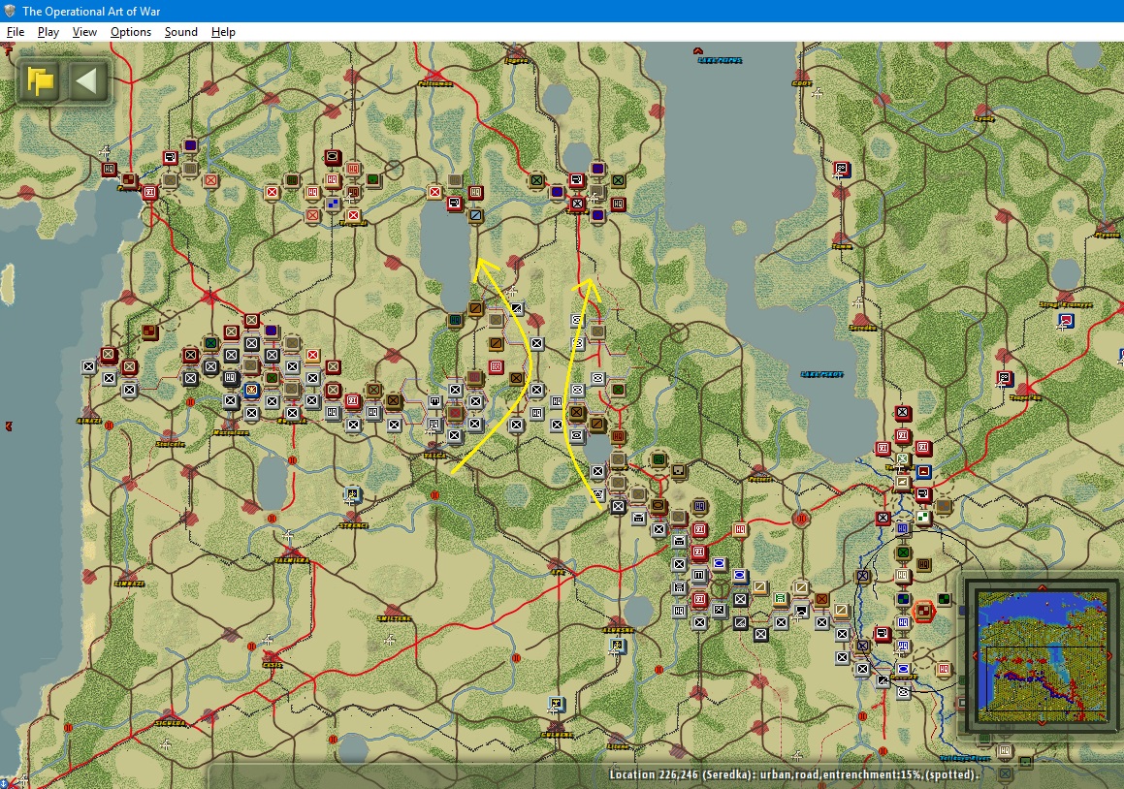Click the airfield symbol beside Smiltene
Image resolution: width=1124 pixels, height=789 pixels.
click(x=389, y=639)
